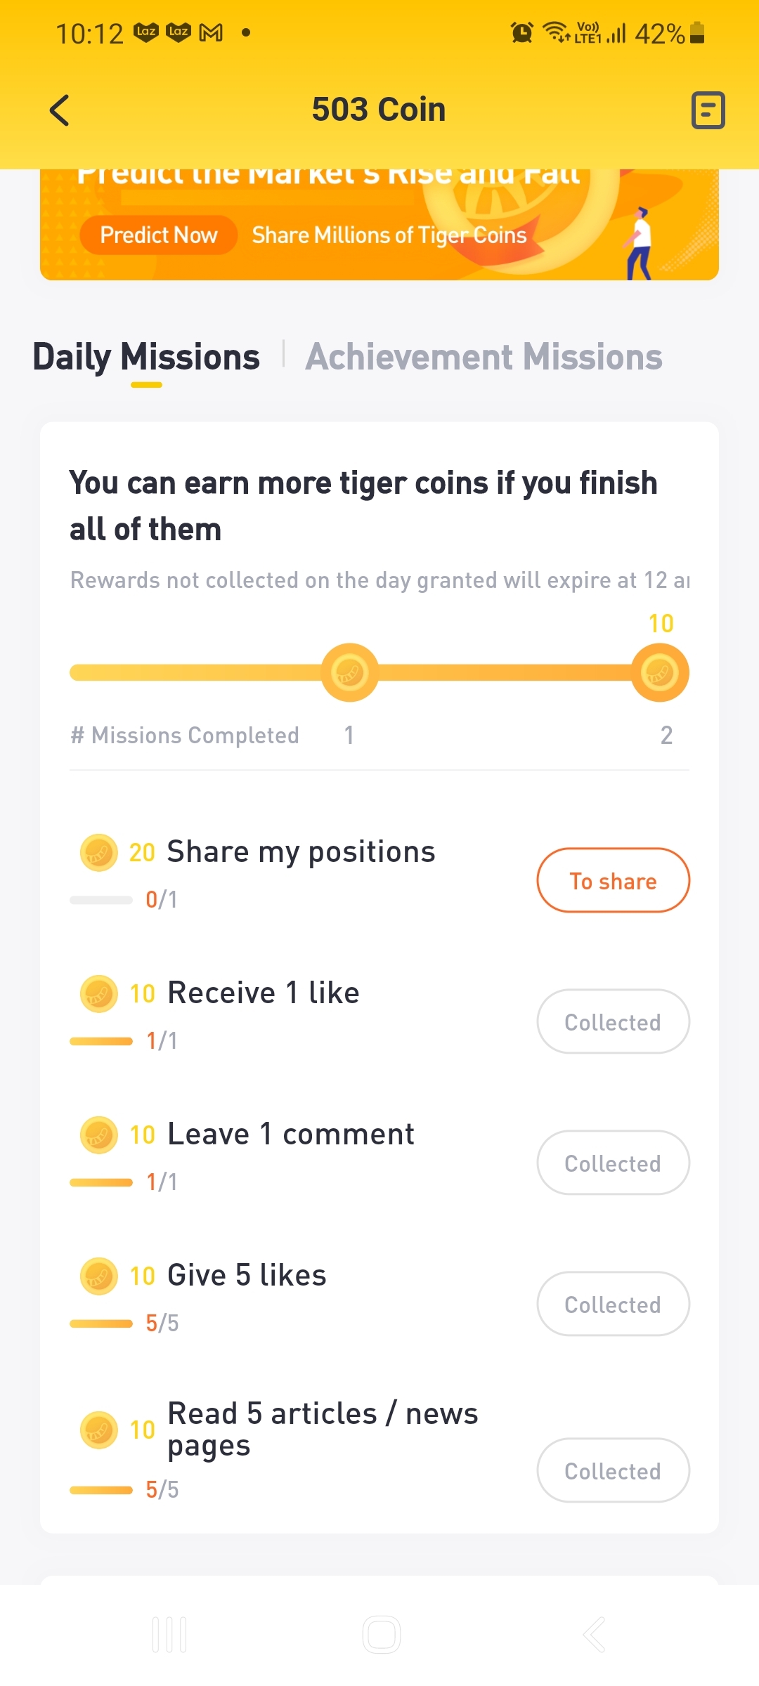Tap the To share button

(613, 881)
